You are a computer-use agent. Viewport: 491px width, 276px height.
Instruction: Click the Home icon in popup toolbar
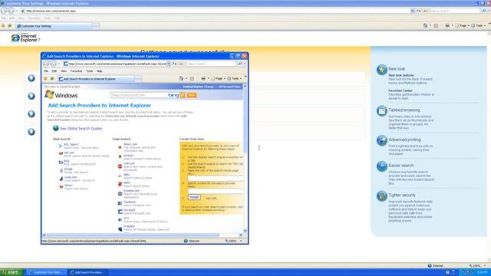181,78
